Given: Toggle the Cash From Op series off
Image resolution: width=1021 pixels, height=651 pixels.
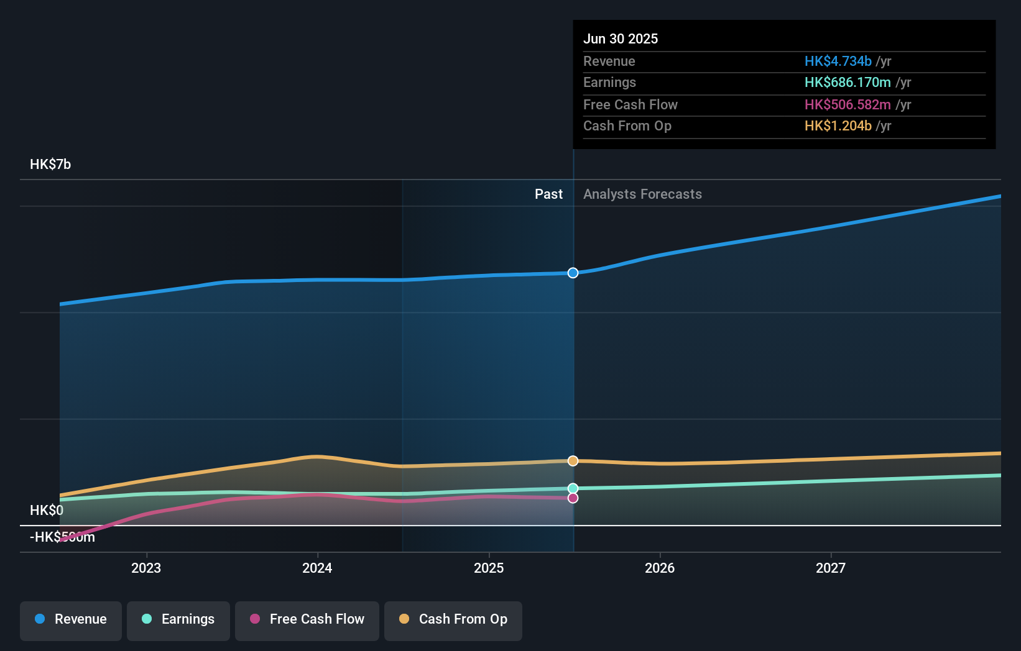Looking at the screenshot, I should 453,619.
